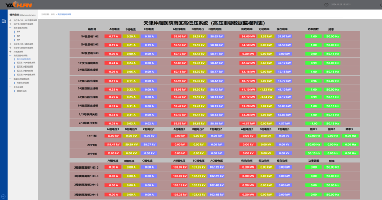Click the green 50.15 Hz value in 3#PT柜 row
This screenshot has width=382, height=200.
click(314, 153)
